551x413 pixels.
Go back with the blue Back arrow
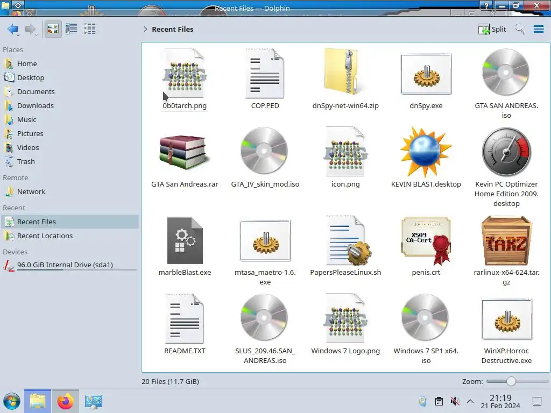pos(13,29)
